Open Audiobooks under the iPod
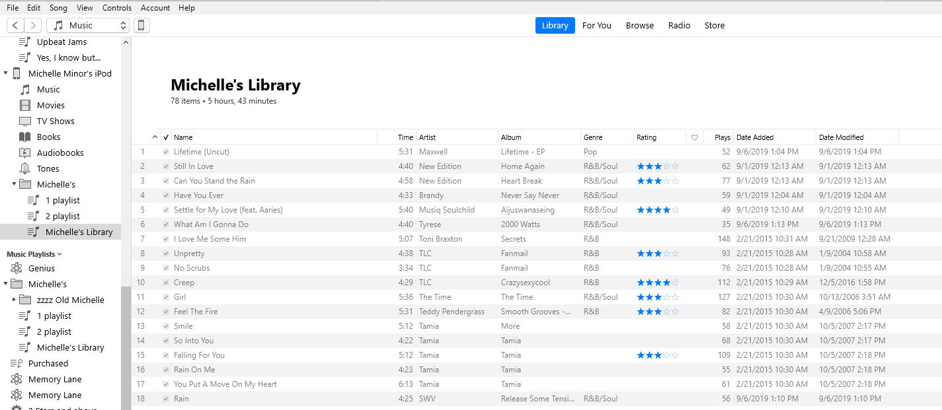 [59, 153]
